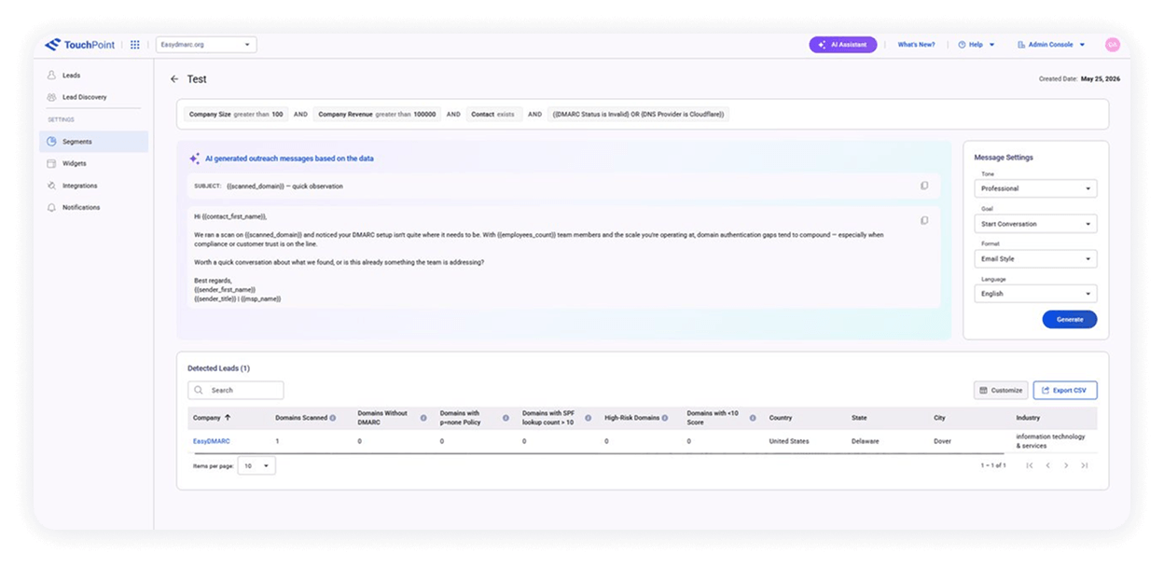Open the Format dropdown set to Email Style

(x=1035, y=258)
